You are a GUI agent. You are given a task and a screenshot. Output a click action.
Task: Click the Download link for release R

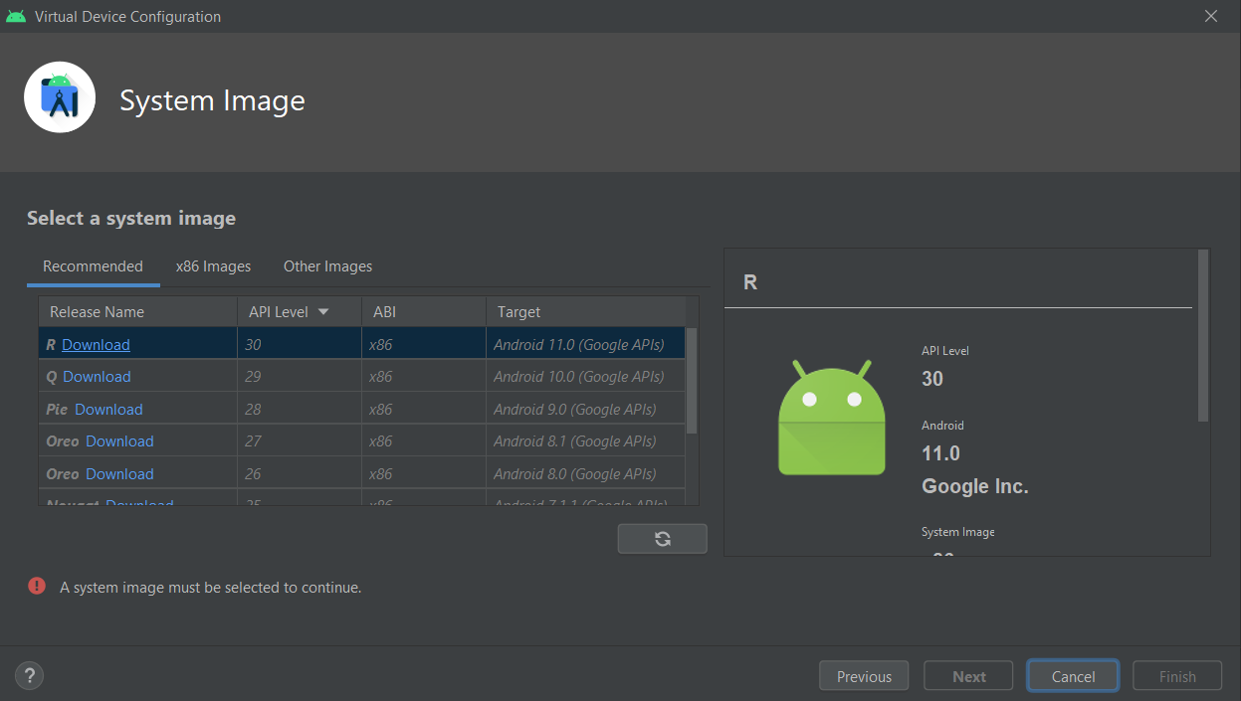(x=96, y=344)
